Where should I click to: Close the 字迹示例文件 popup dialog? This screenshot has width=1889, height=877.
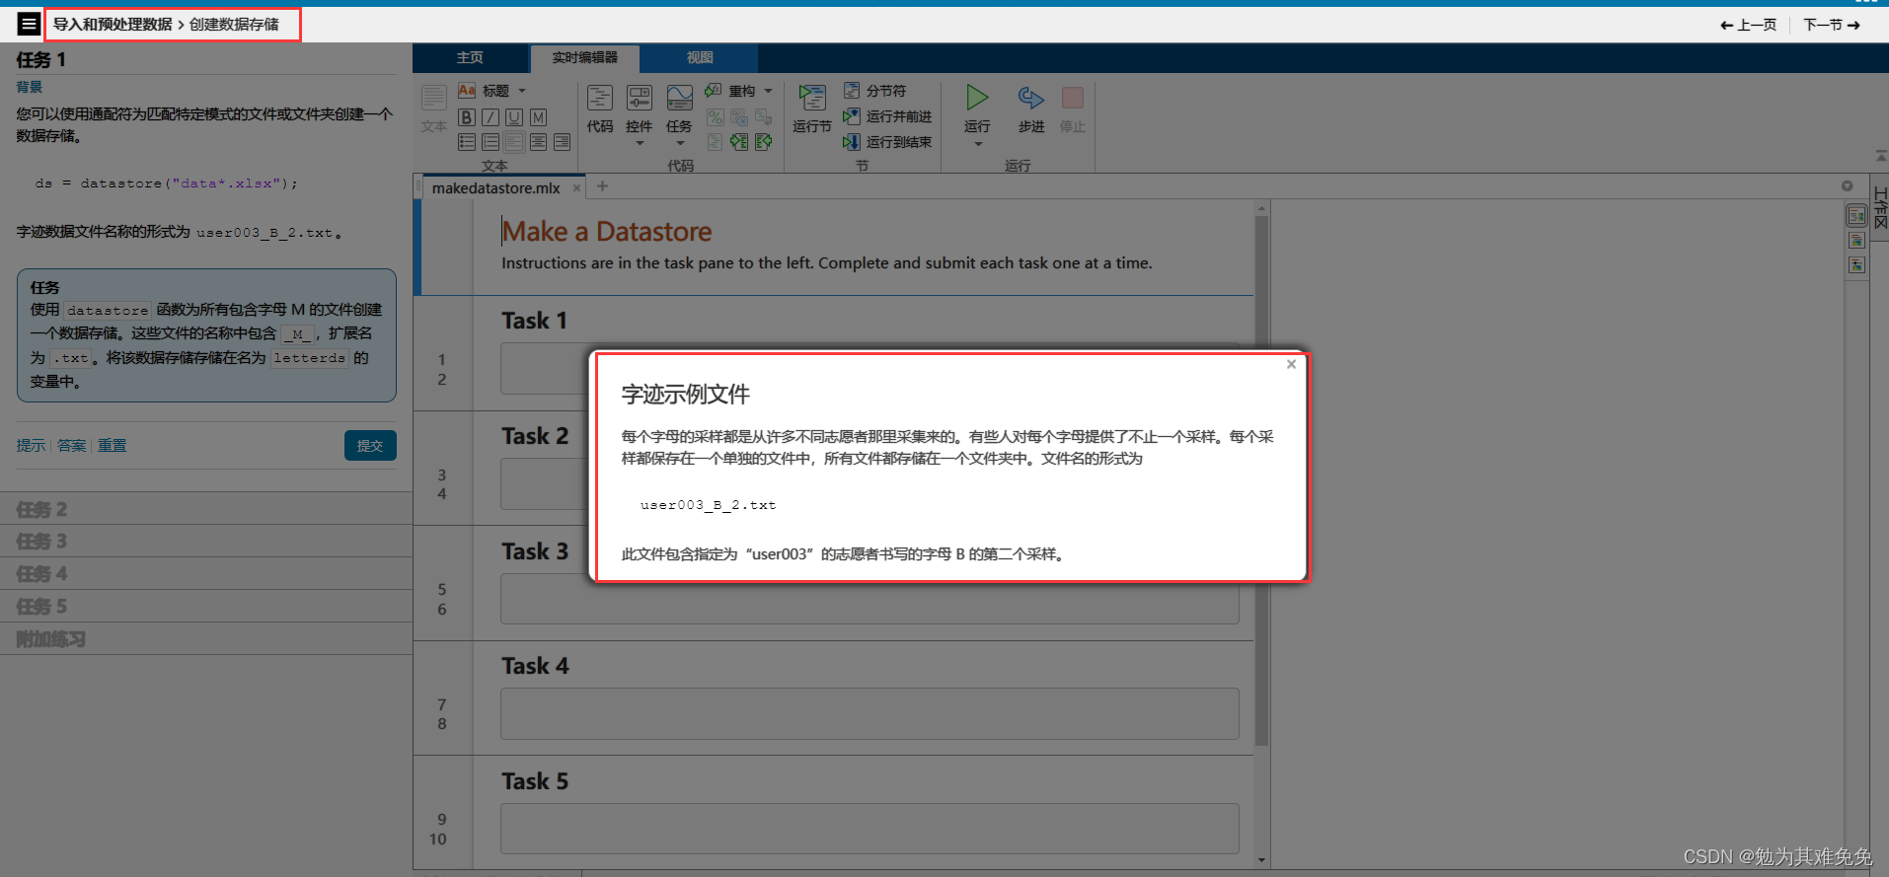1291,364
